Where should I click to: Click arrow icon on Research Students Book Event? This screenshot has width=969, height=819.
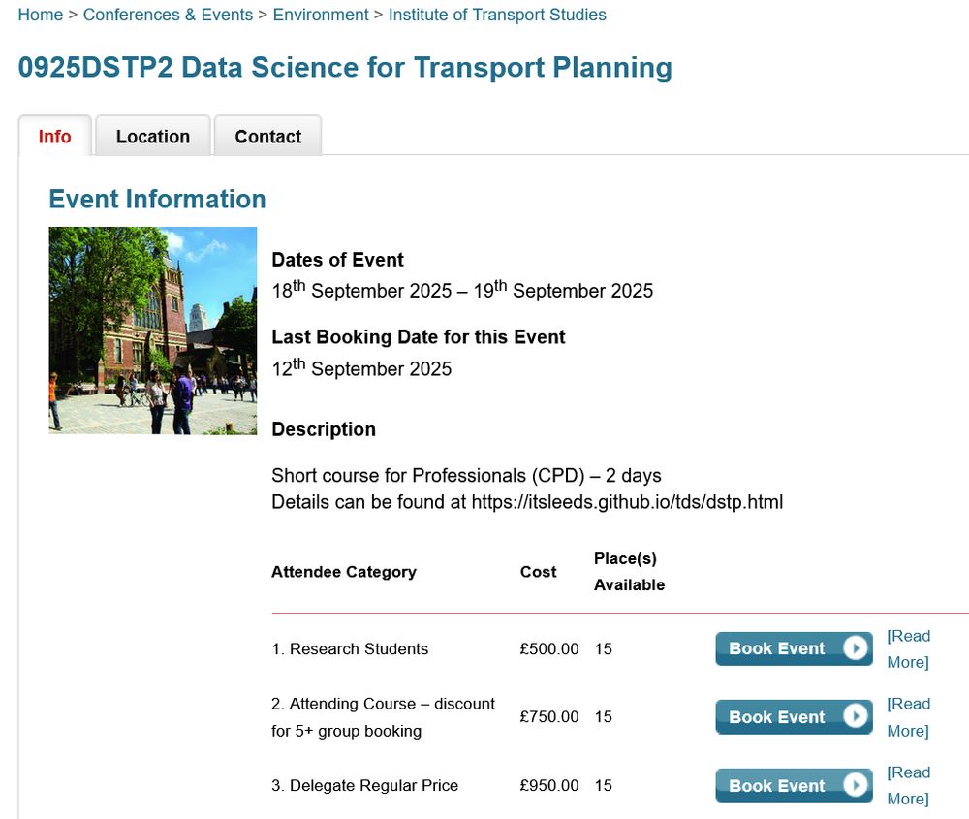(x=856, y=648)
